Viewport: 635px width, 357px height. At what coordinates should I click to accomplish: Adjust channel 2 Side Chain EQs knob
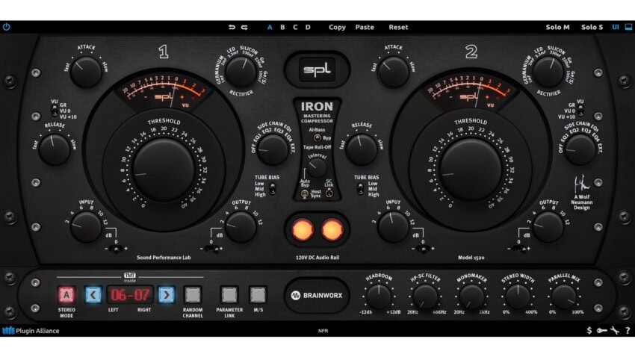[x=580, y=150]
